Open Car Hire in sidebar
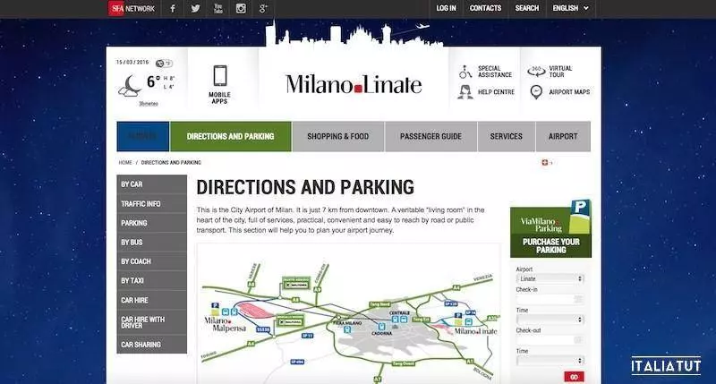This screenshot has width=716, height=384. [151, 300]
